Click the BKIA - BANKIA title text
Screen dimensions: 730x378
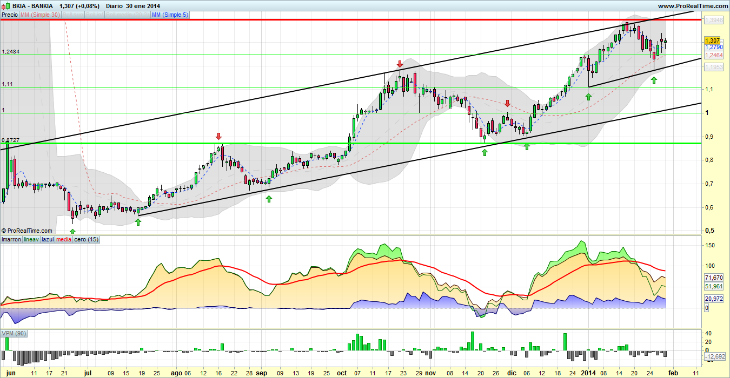32,5
